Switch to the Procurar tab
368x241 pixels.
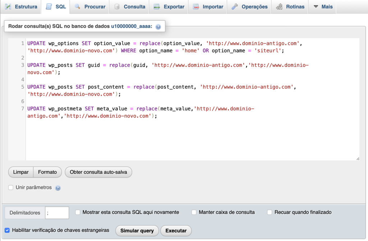(x=89, y=6)
